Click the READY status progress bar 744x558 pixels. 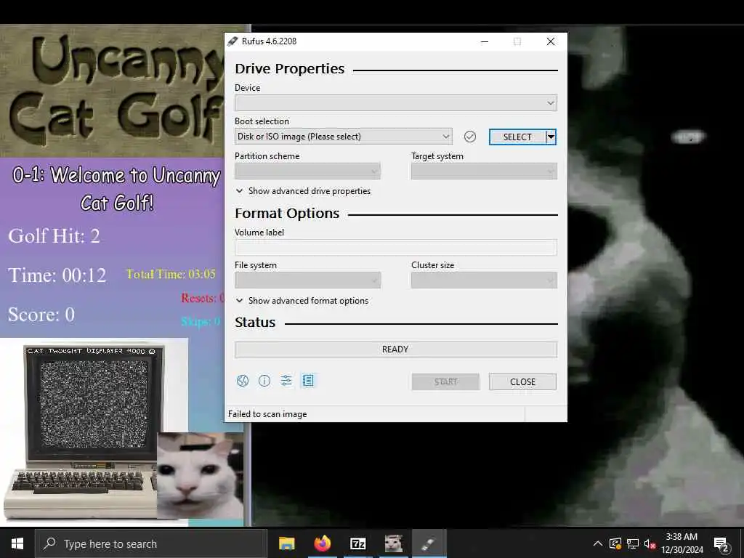click(396, 349)
